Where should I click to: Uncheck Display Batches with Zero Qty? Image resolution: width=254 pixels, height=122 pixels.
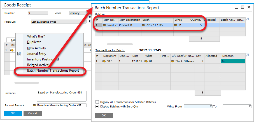[x=97, y=106]
